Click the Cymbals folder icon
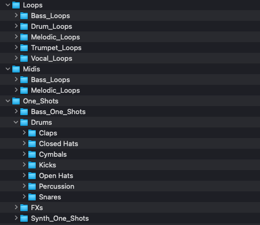 [x=32, y=154]
